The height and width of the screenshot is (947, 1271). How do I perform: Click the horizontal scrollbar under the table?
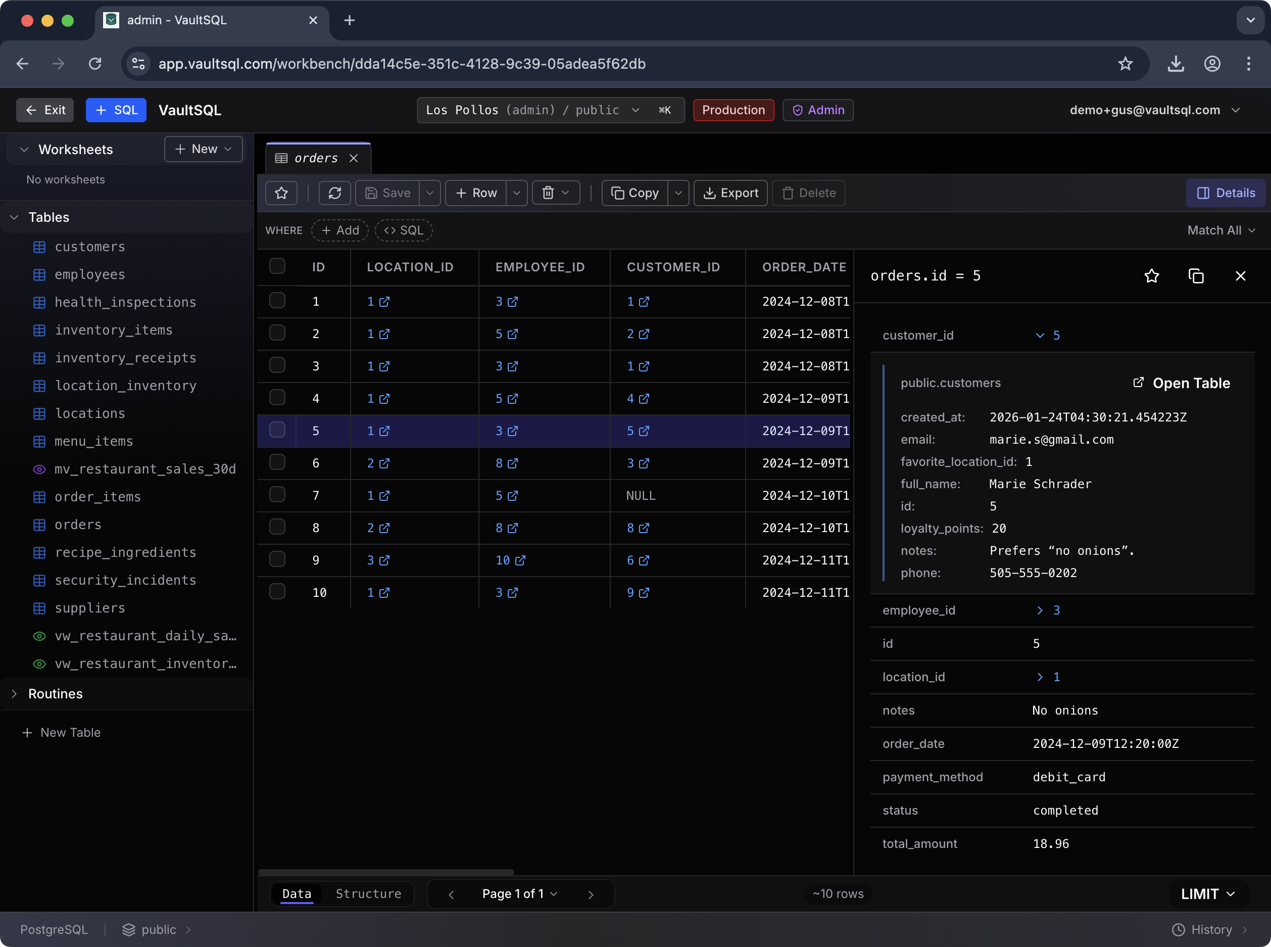pos(385,873)
